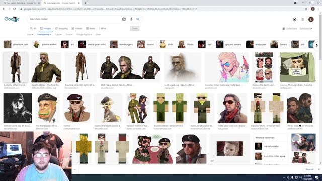This screenshot has width=322, height=181.
Task: Open the More search categories menu
Action: [103, 28]
